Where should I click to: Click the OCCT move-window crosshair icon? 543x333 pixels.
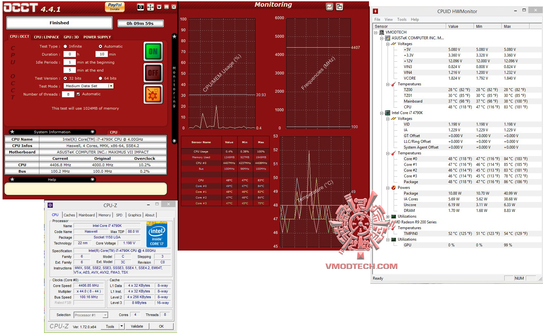coord(150,7)
